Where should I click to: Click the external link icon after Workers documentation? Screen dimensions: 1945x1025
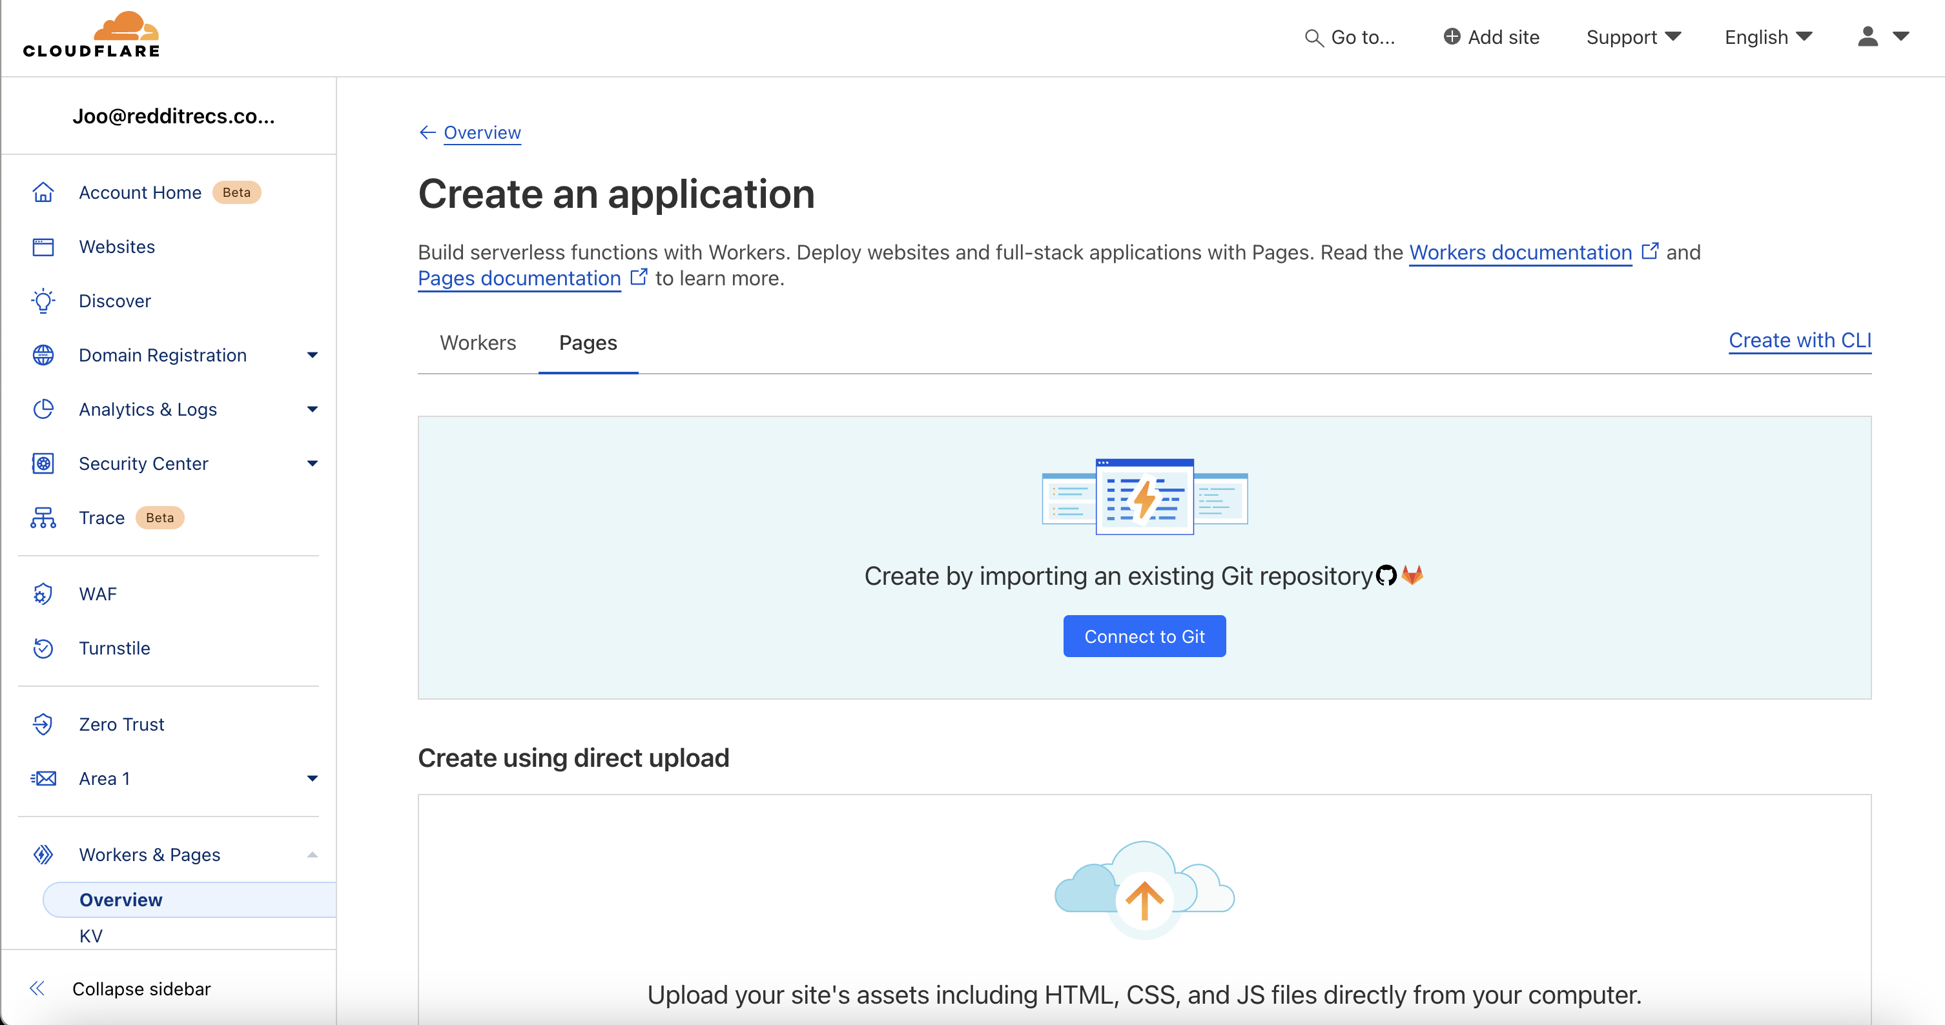pyautogui.click(x=1650, y=250)
